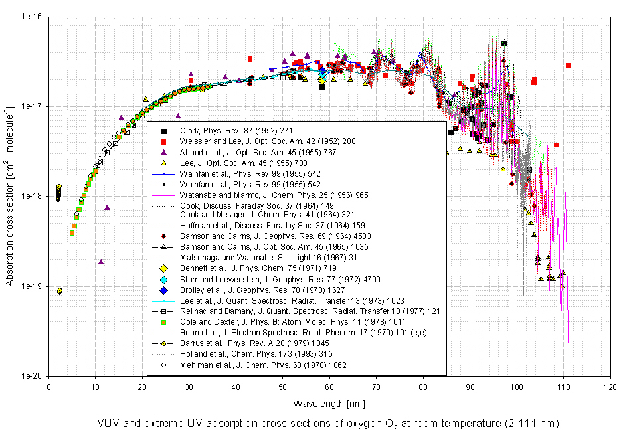Viewport: 627px width, 435px height.
Task: Click the Barrus et al. Phys. Rev. A legend text
Action: 260,343
